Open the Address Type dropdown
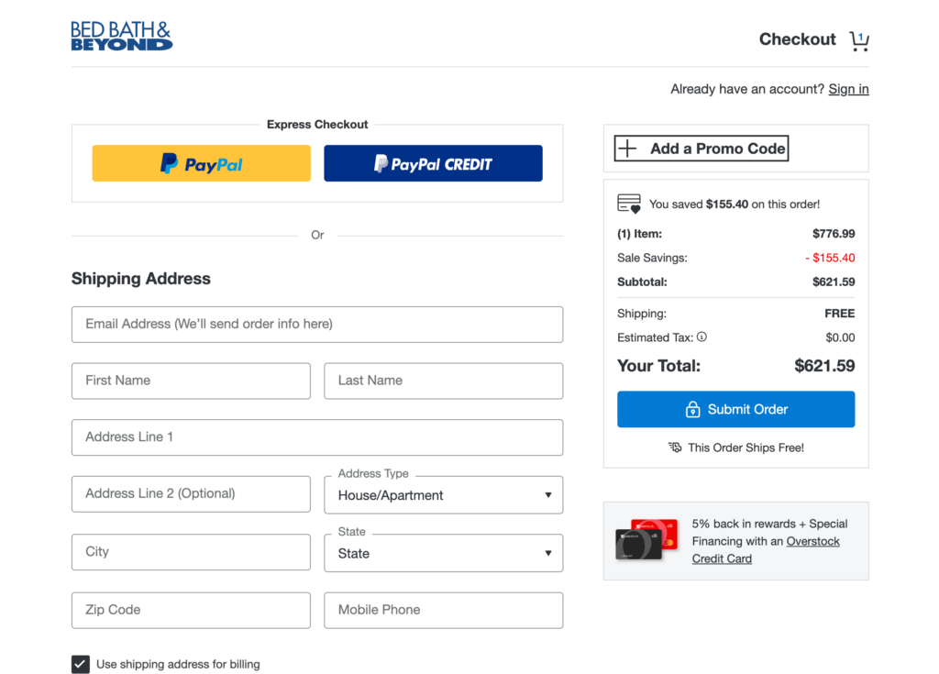This screenshot has width=939, height=674. 444,495
